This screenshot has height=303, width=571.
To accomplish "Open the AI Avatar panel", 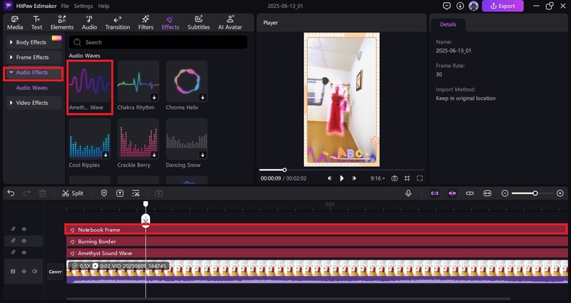I will click(230, 22).
